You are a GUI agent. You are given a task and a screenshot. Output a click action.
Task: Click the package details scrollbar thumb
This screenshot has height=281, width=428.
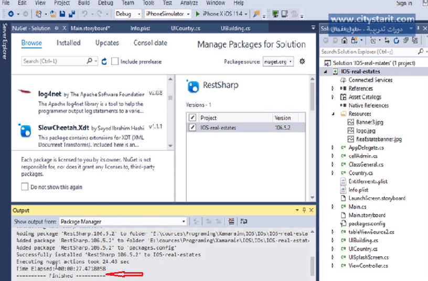312,96
